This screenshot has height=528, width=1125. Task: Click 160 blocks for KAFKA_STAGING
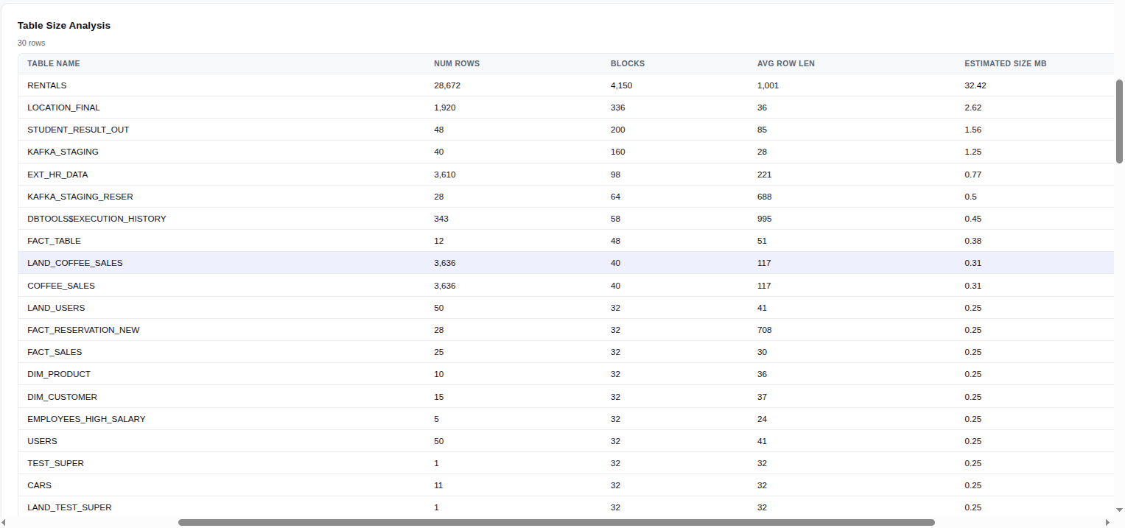[618, 152]
